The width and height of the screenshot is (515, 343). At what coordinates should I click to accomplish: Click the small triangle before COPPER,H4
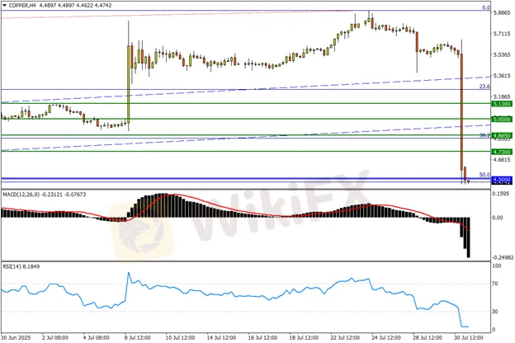pos(4,5)
